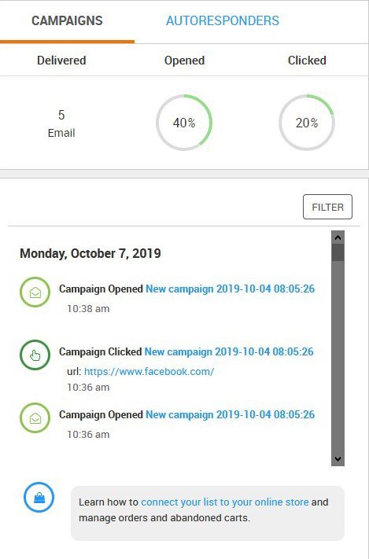Click the opened-envelope icon at 10:36 am

[35, 417]
